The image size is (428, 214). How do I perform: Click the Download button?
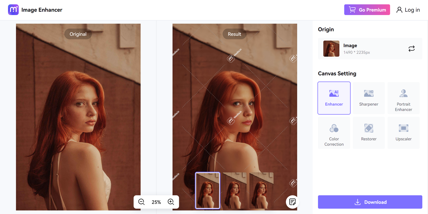click(370, 202)
